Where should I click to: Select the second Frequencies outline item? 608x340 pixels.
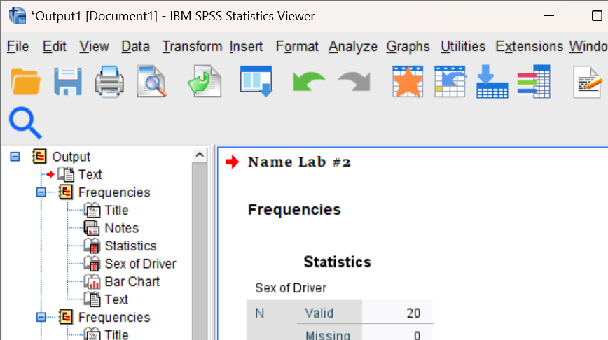point(114,317)
